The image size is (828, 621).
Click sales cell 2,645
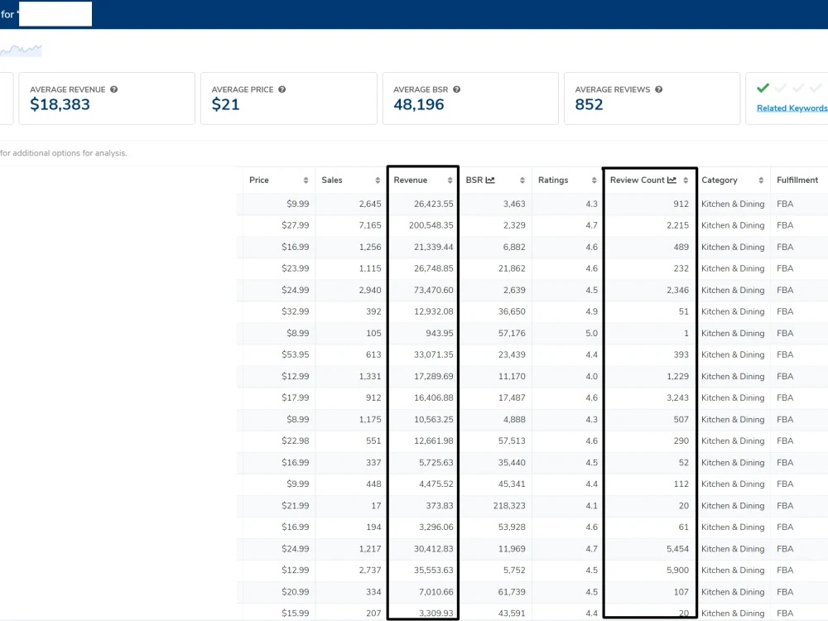pyautogui.click(x=370, y=204)
